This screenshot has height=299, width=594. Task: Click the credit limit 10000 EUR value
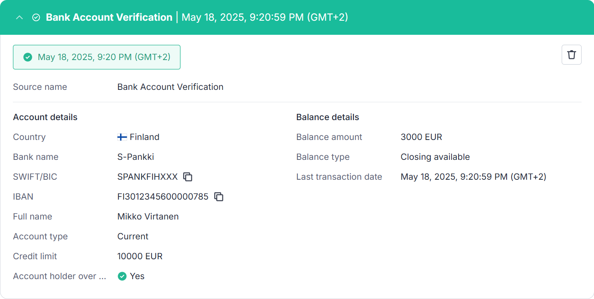point(140,256)
